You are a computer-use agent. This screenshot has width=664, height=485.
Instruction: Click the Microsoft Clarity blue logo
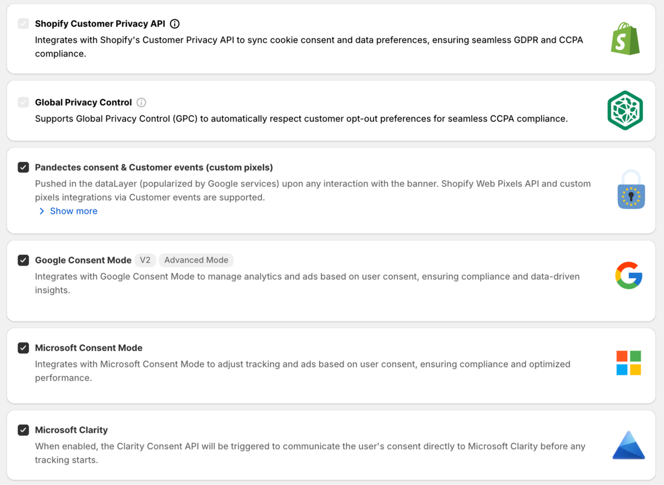click(x=629, y=445)
